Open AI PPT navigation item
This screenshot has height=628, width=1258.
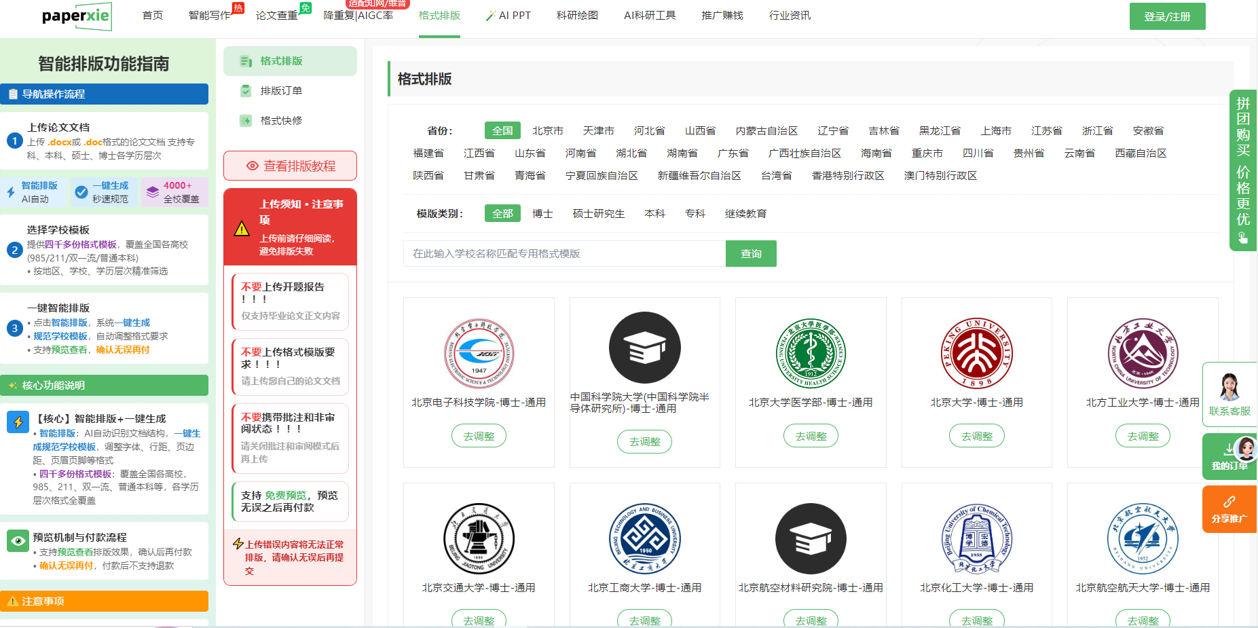pyautogui.click(x=508, y=16)
